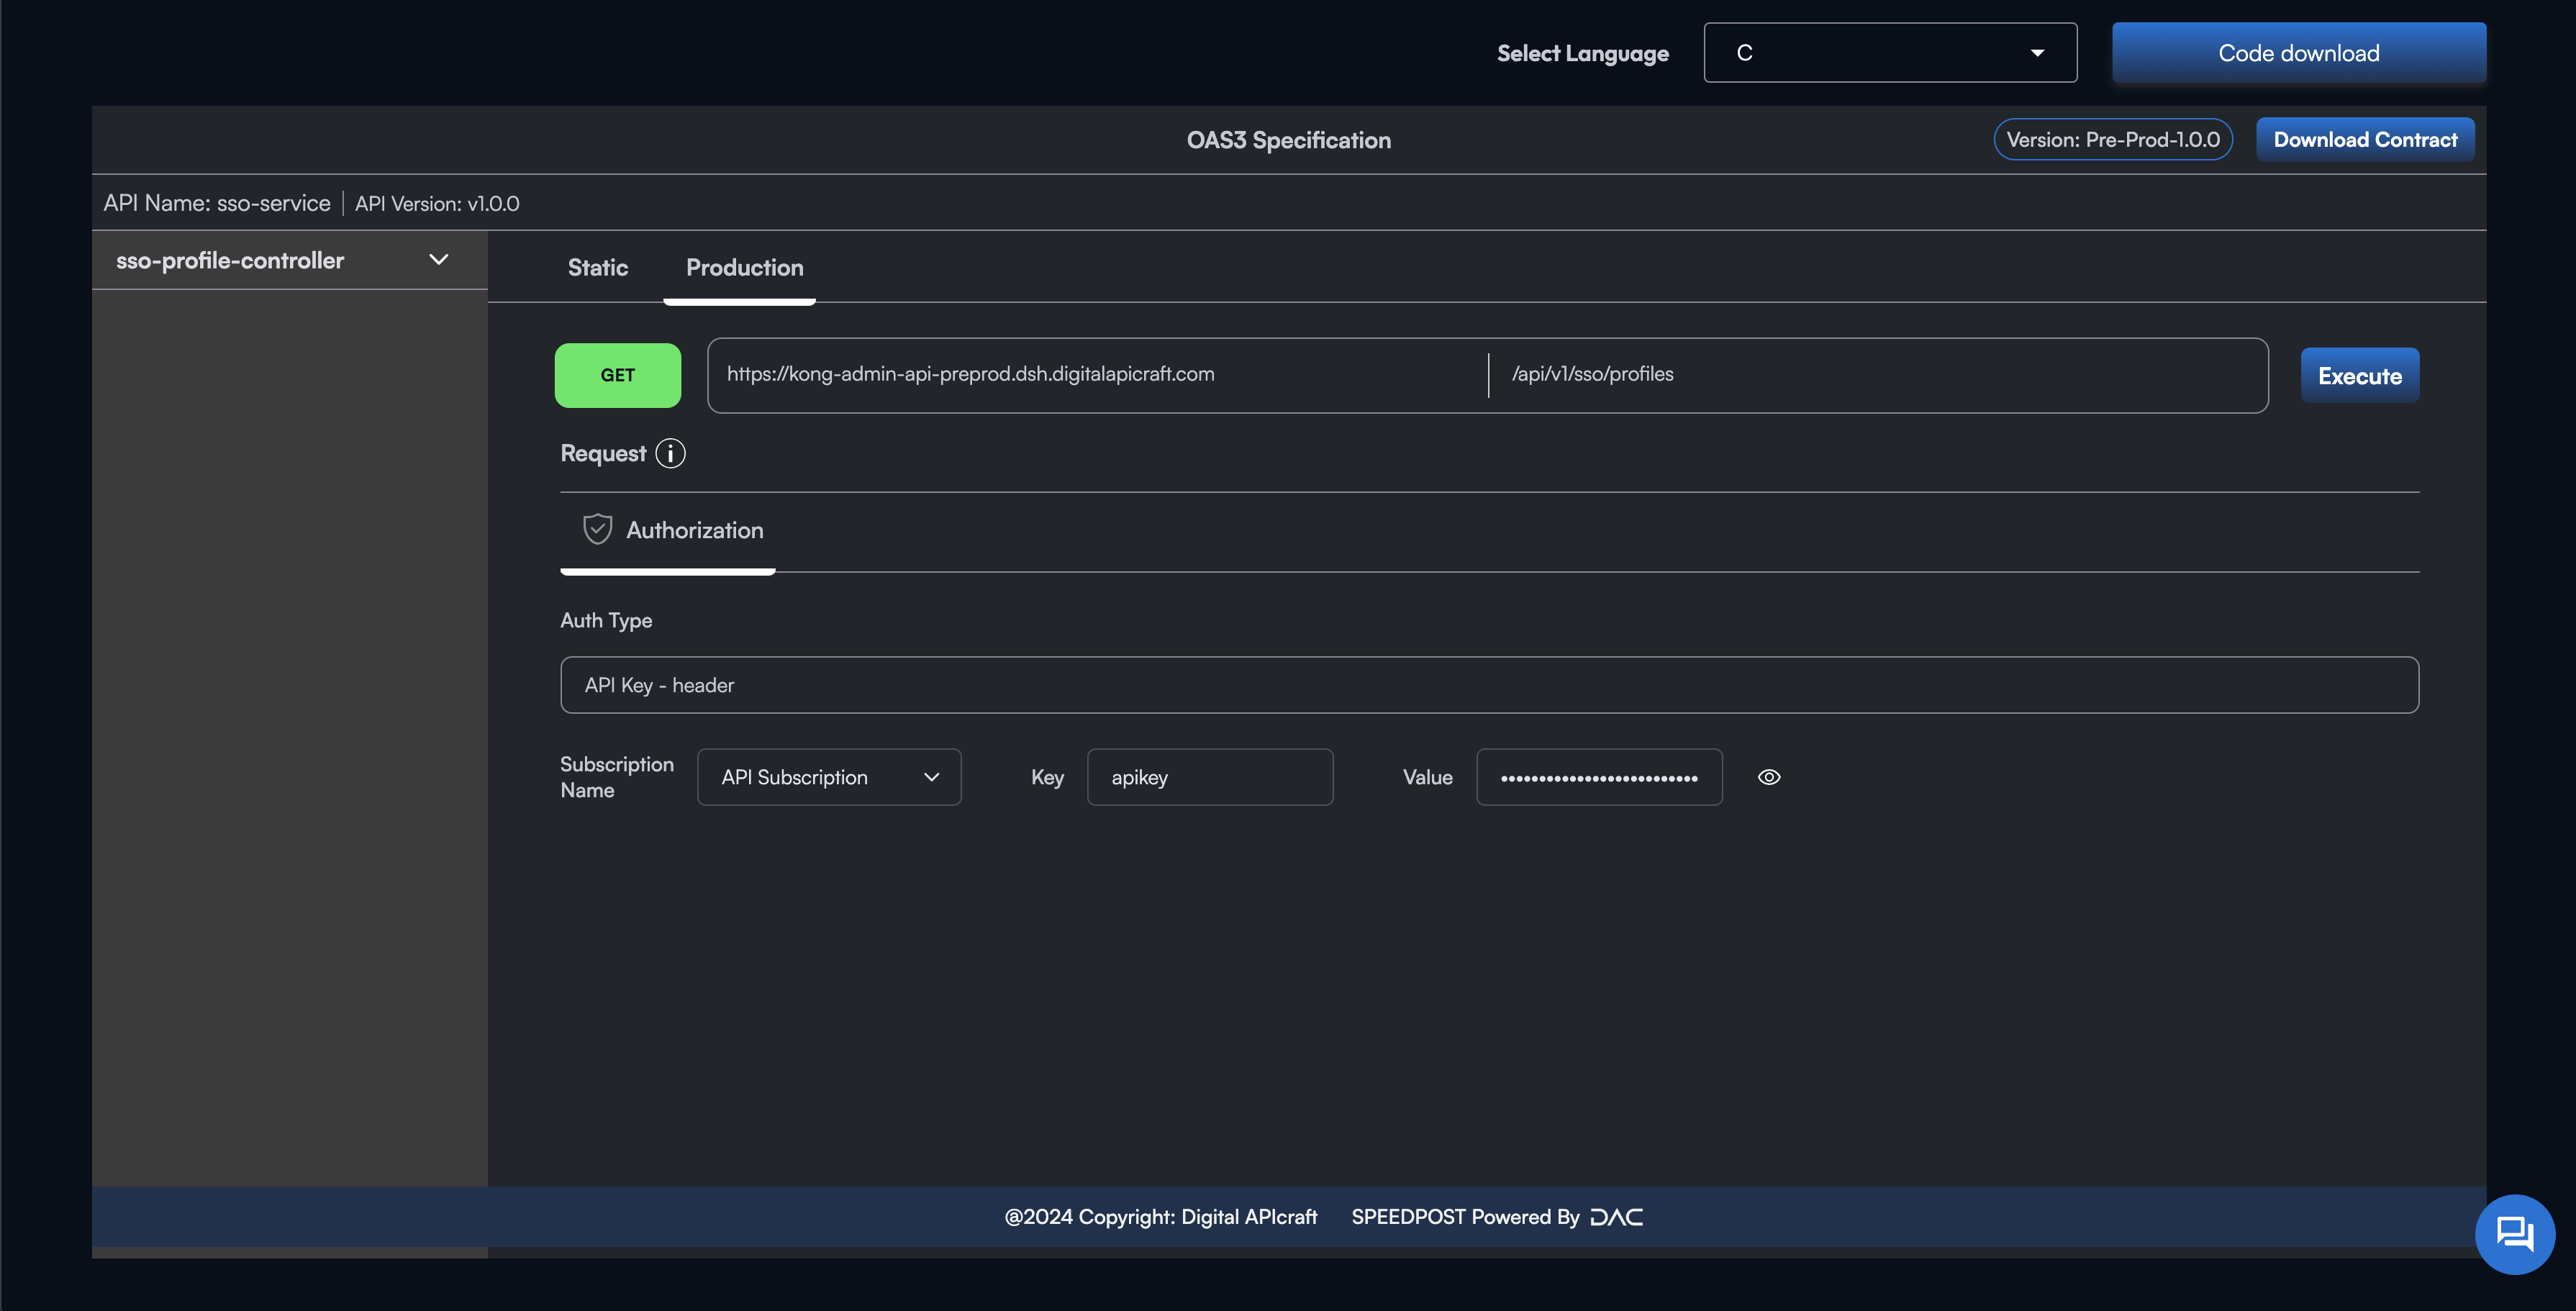Click the DAC logo in footer
This screenshot has height=1311, width=2576.
(1616, 1217)
